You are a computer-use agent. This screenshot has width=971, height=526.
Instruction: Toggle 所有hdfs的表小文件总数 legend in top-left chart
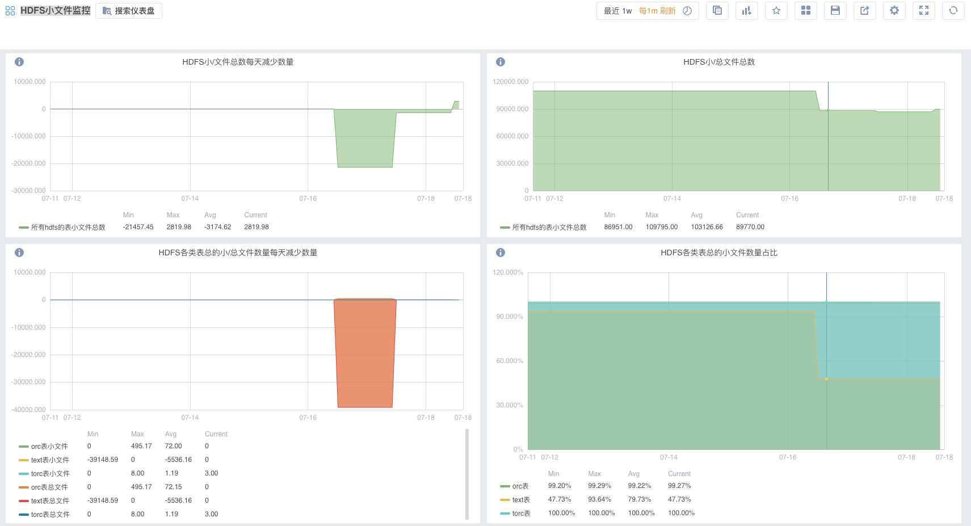pyautogui.click(x=68, y=228)
